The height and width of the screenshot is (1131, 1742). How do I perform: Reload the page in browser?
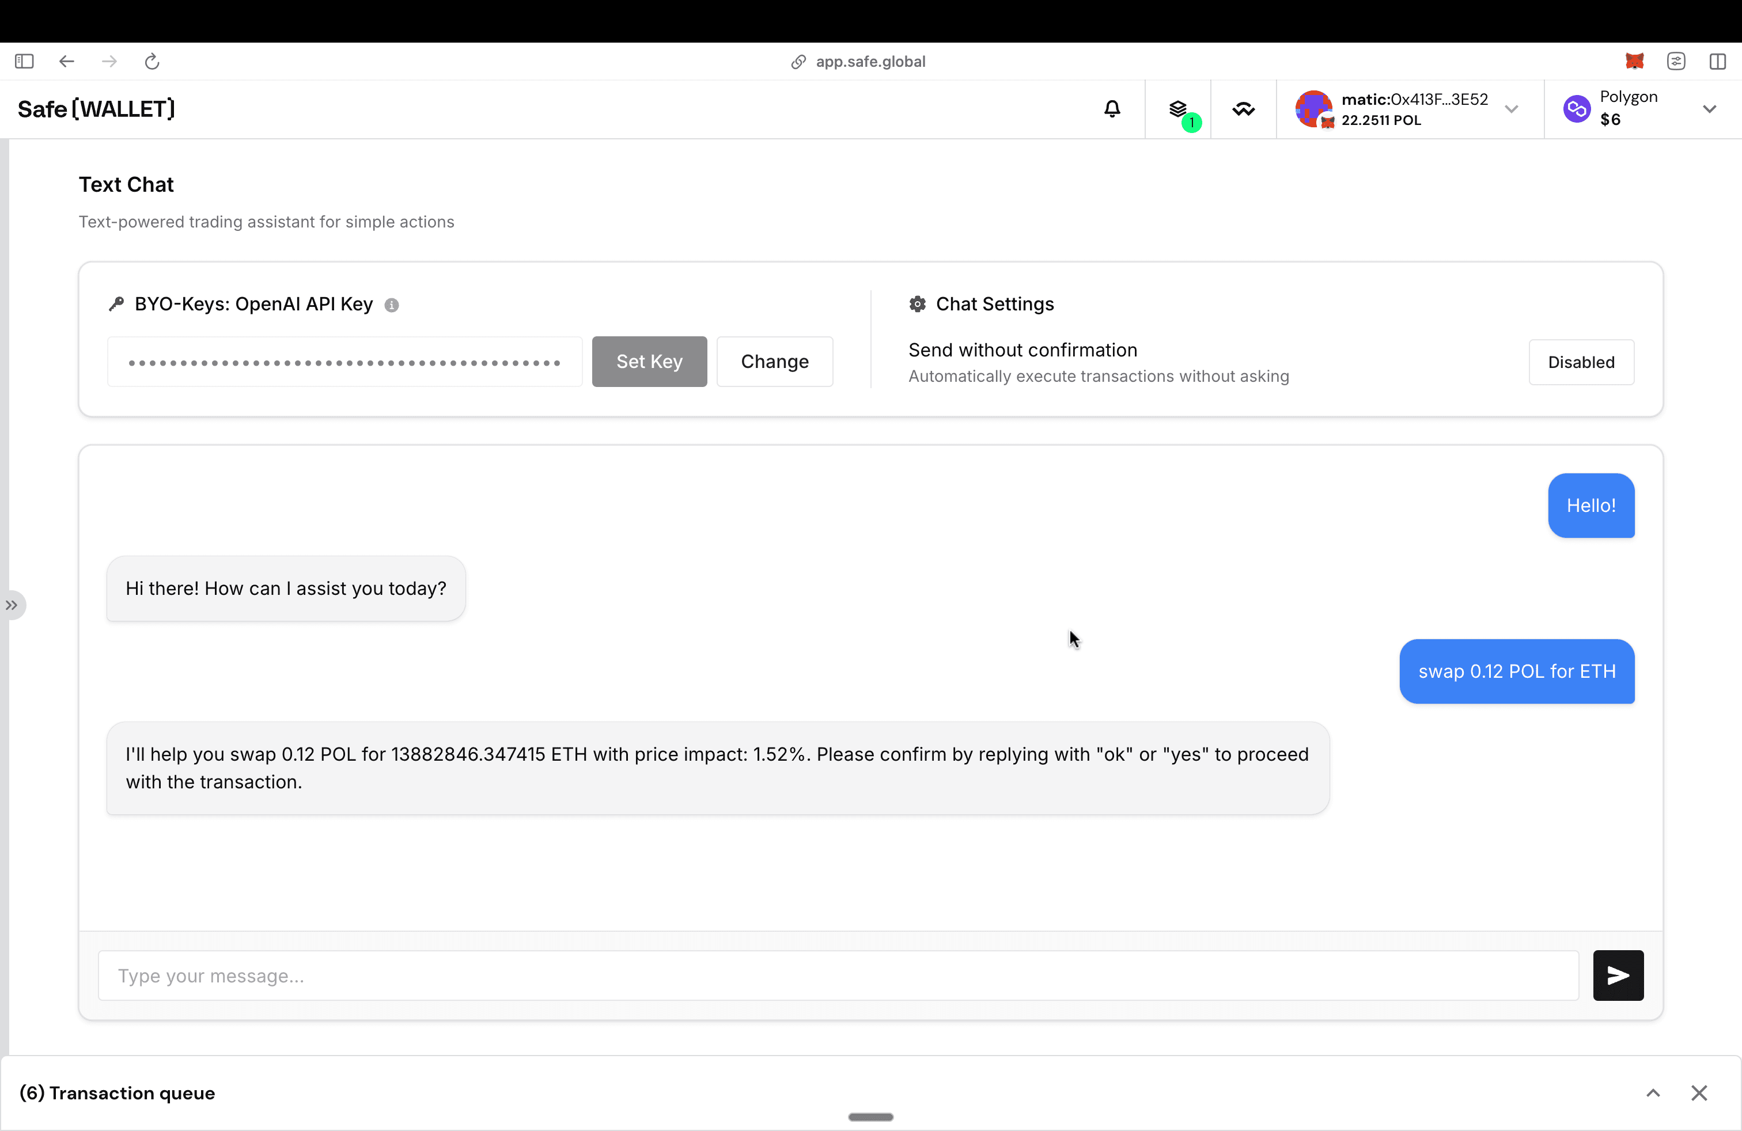[x=152, y=62]
